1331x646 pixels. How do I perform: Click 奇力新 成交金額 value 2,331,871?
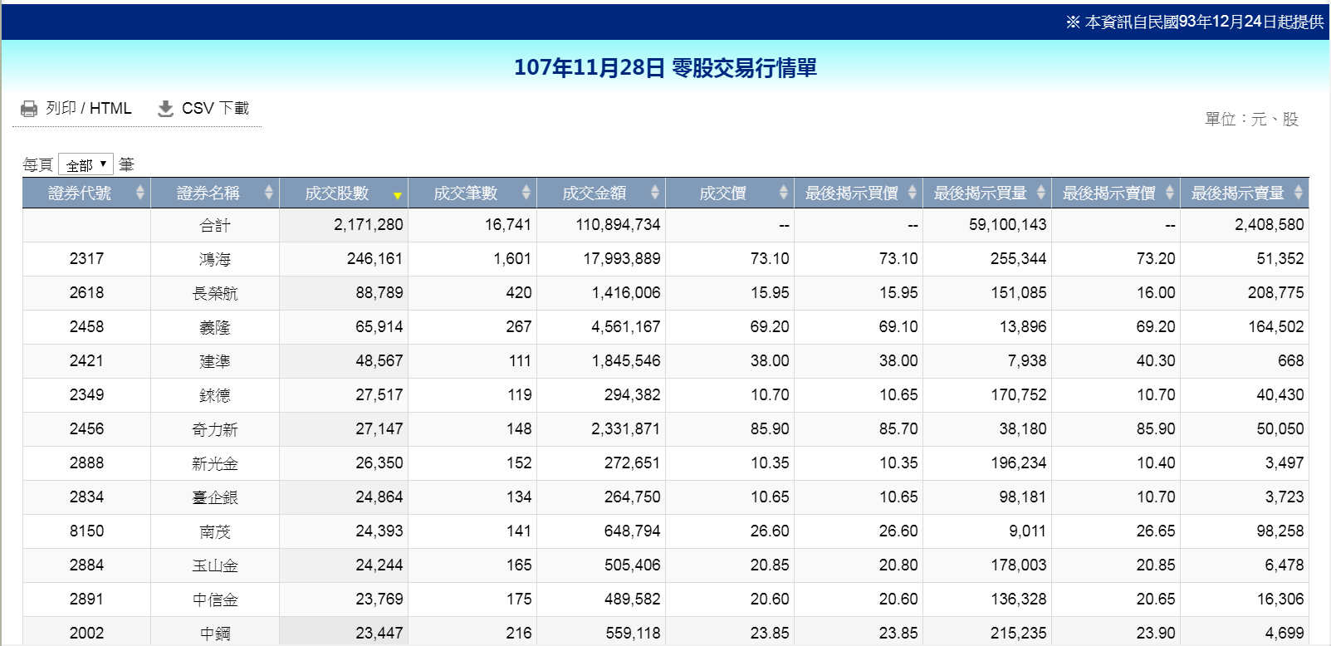click(x=626, y=429)
